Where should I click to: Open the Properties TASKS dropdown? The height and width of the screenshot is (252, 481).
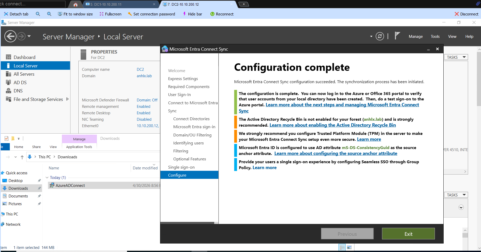click(x=456, y=57)
